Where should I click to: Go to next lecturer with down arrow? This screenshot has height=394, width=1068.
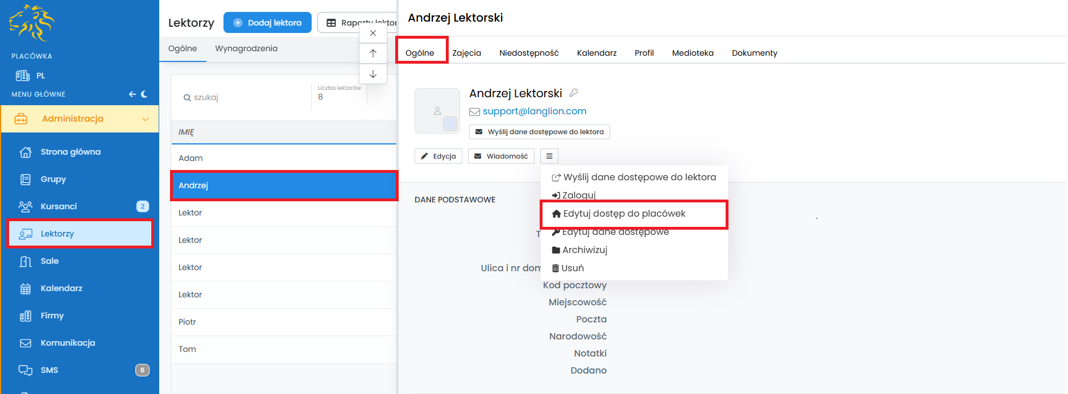(373, 74)
